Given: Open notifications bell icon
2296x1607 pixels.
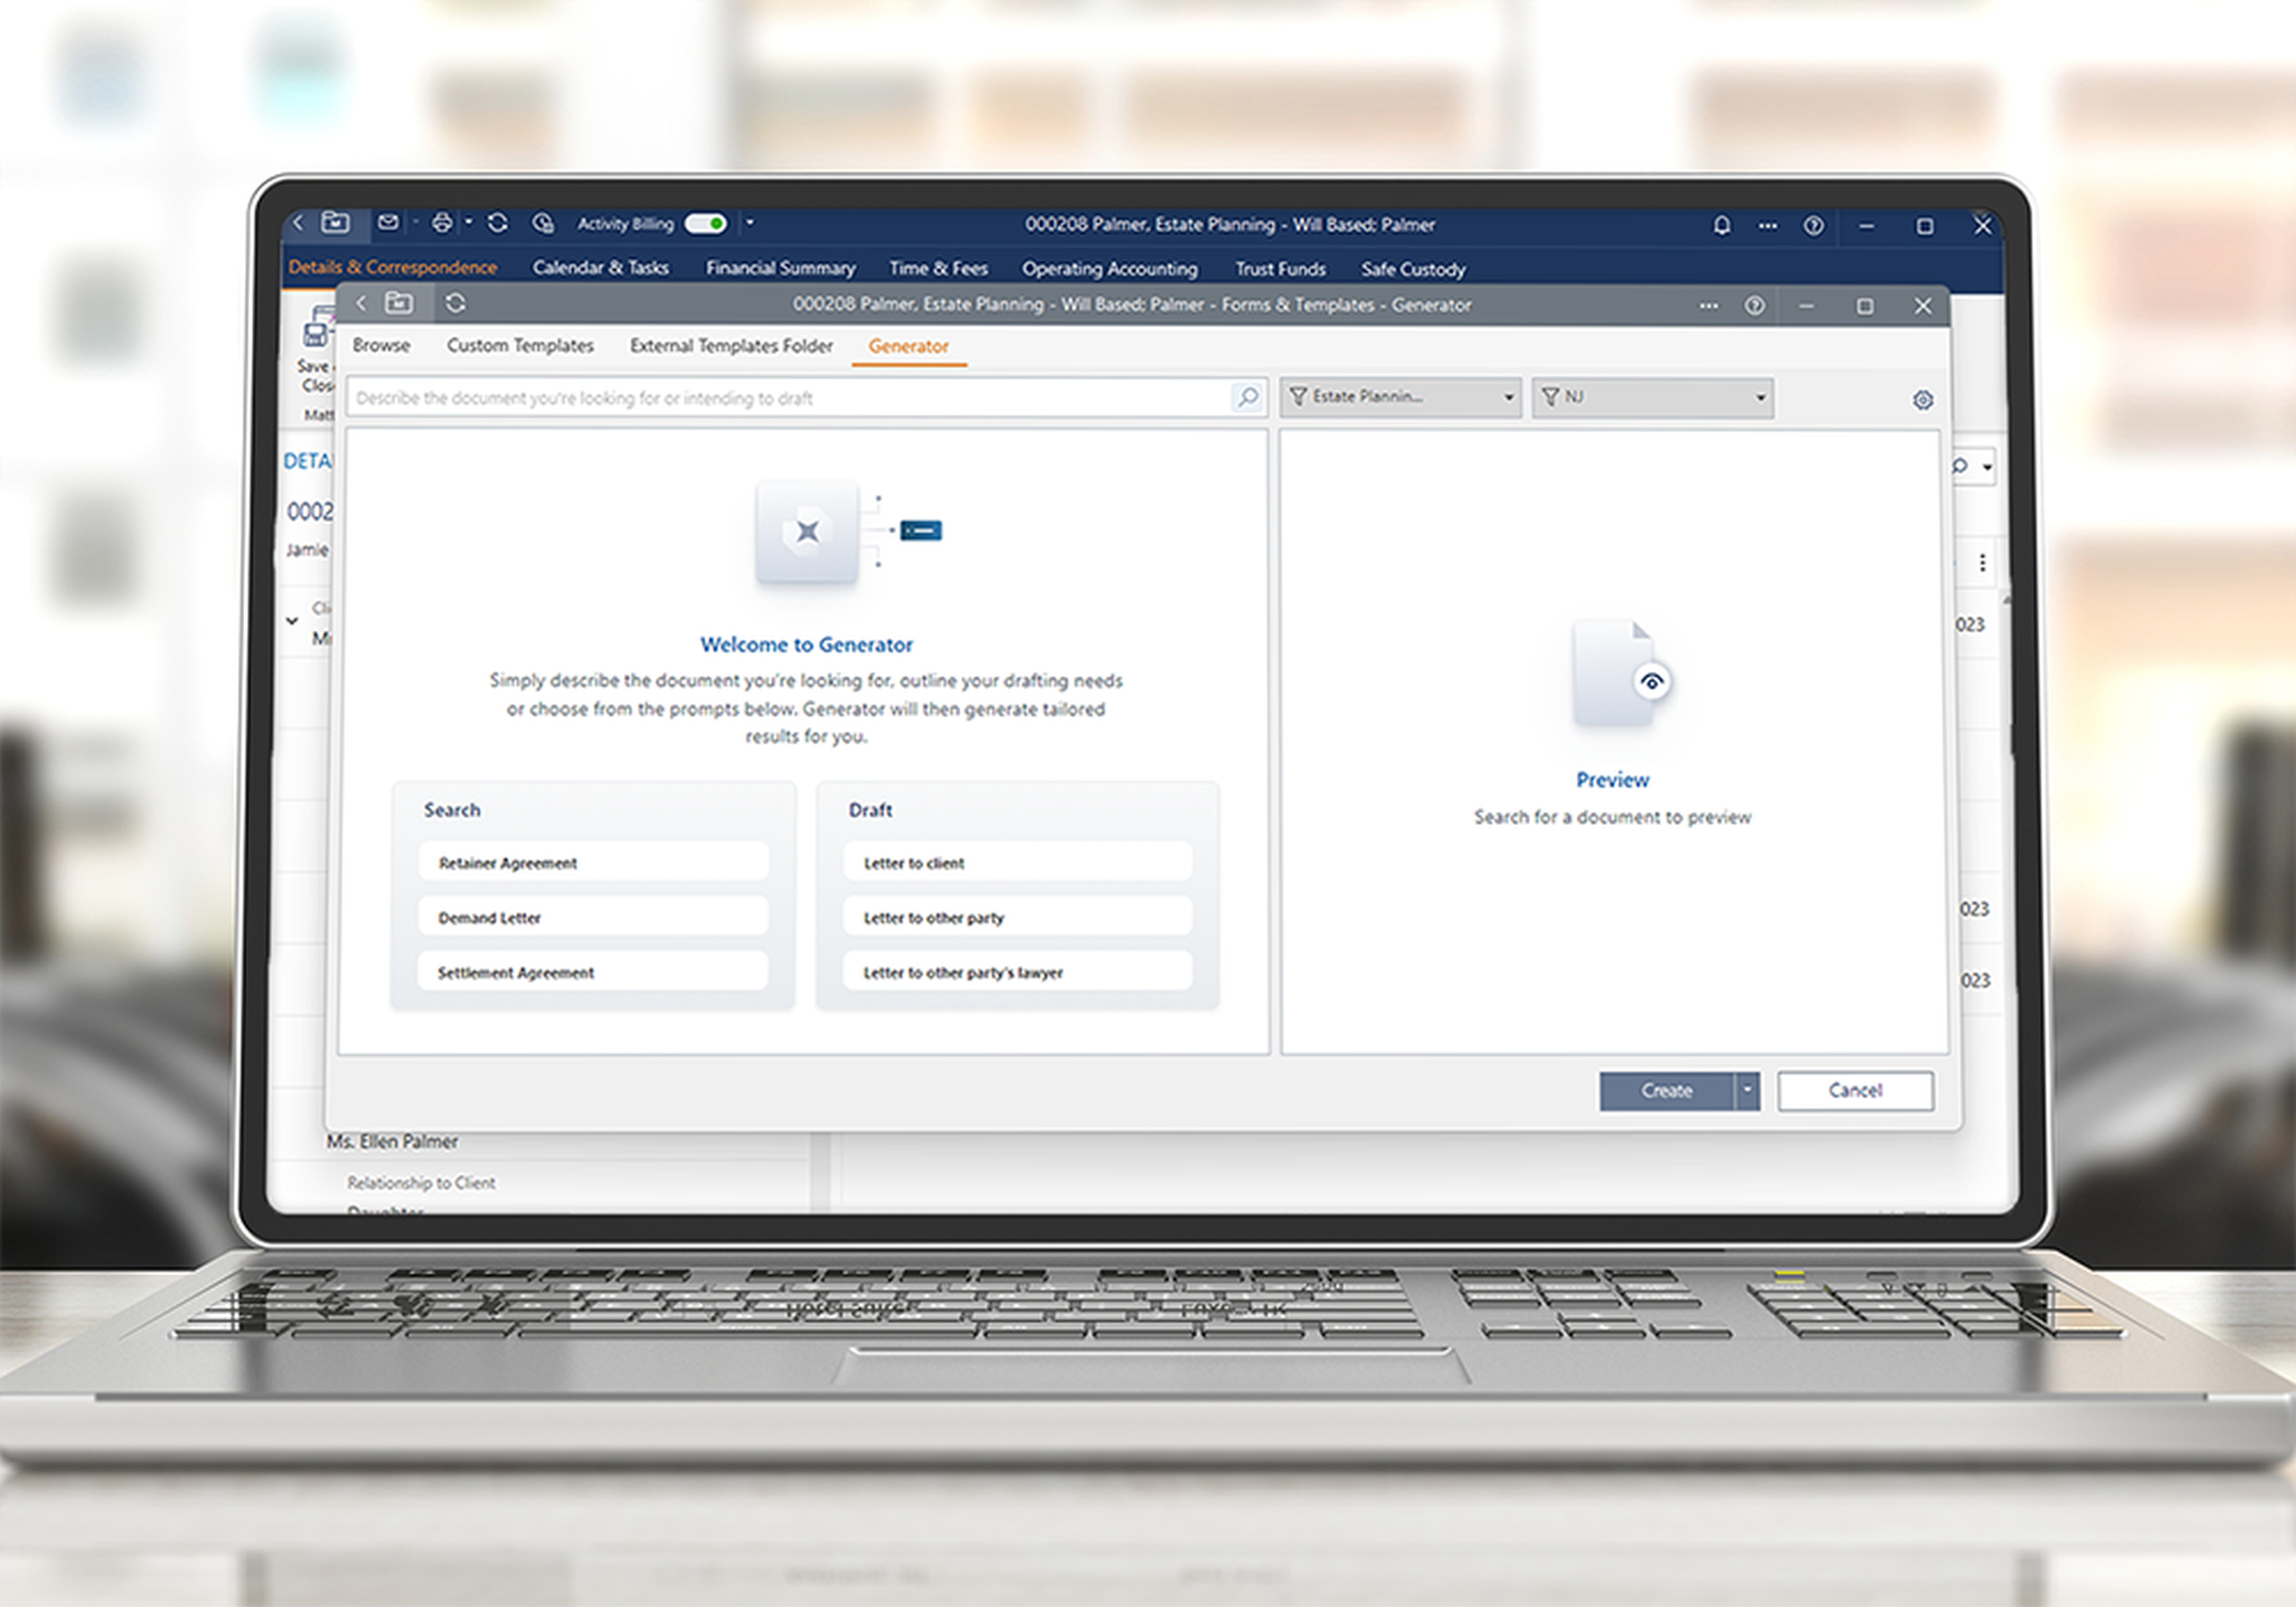Looking at the screenshot, I should pos(1721,226).
